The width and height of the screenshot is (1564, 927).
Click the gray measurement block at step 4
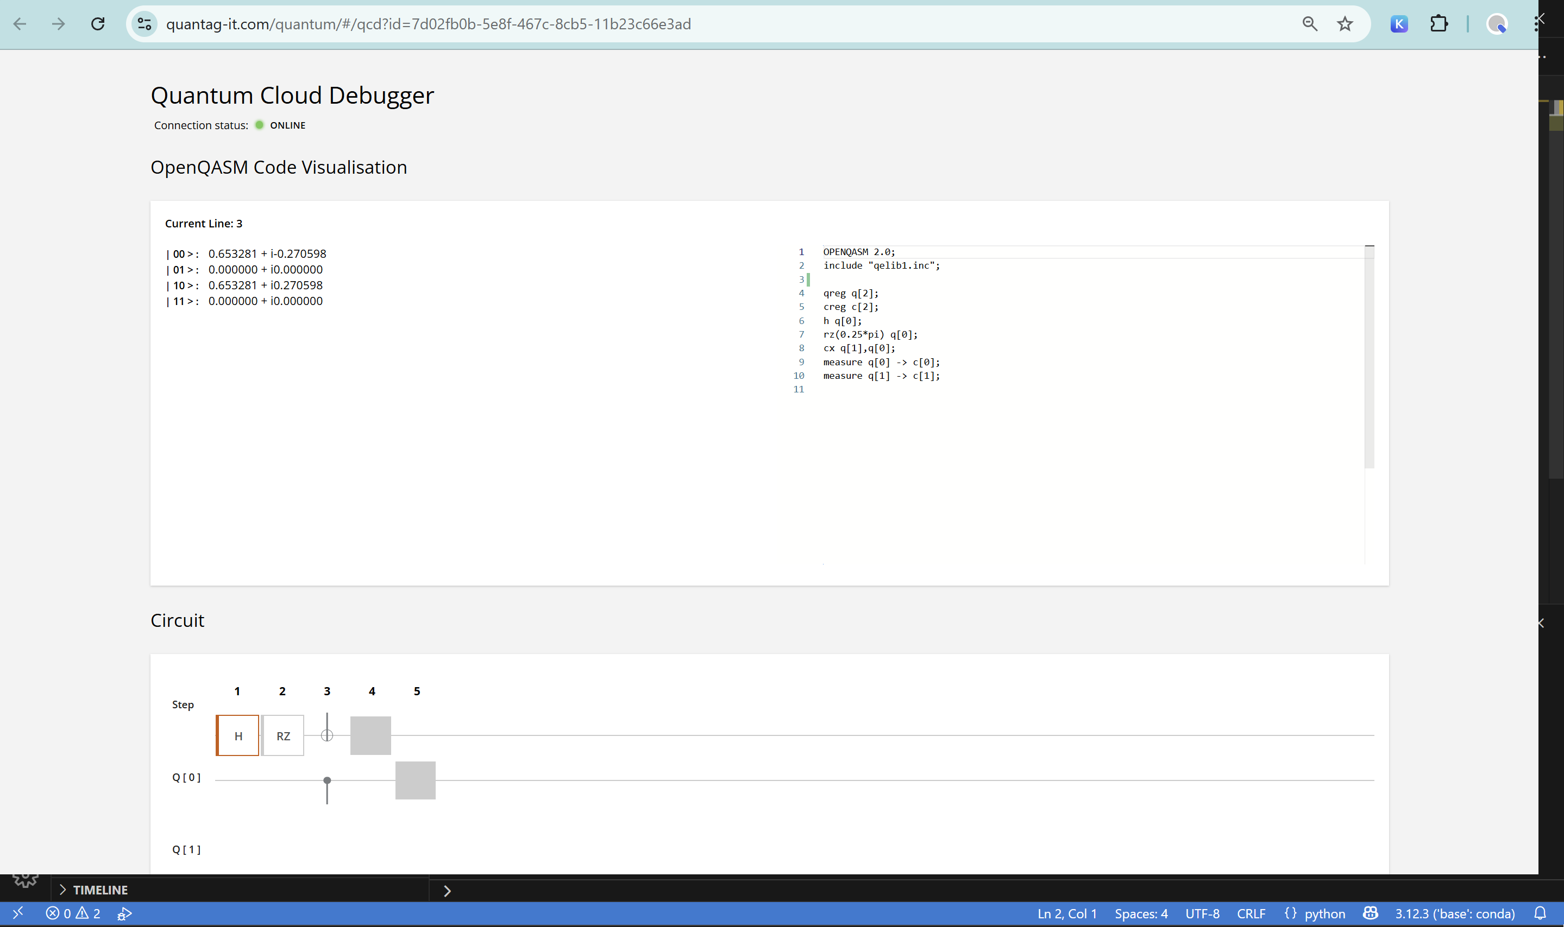[x=370, y=735]
